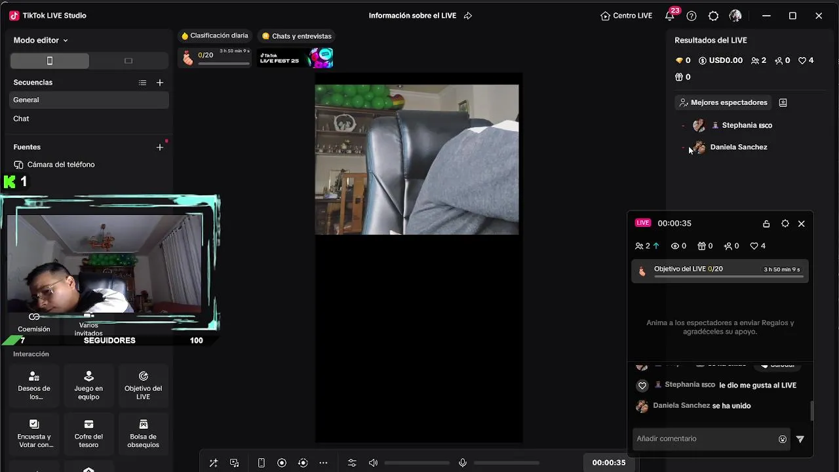Switch to portrait phone layout
The width and height of the screenshot is (839, 472).
[50, 61]
